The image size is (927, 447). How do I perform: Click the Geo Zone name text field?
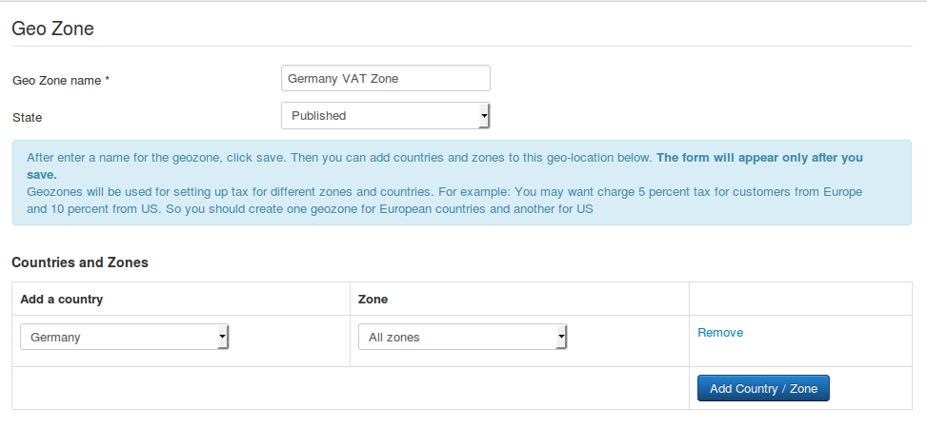(x=386, y=78)
